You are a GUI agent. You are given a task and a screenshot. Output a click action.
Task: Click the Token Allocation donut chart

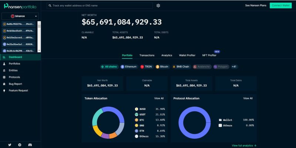coord(108,123)
